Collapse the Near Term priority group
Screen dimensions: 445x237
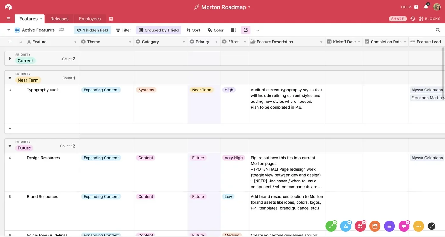point(10,78)
